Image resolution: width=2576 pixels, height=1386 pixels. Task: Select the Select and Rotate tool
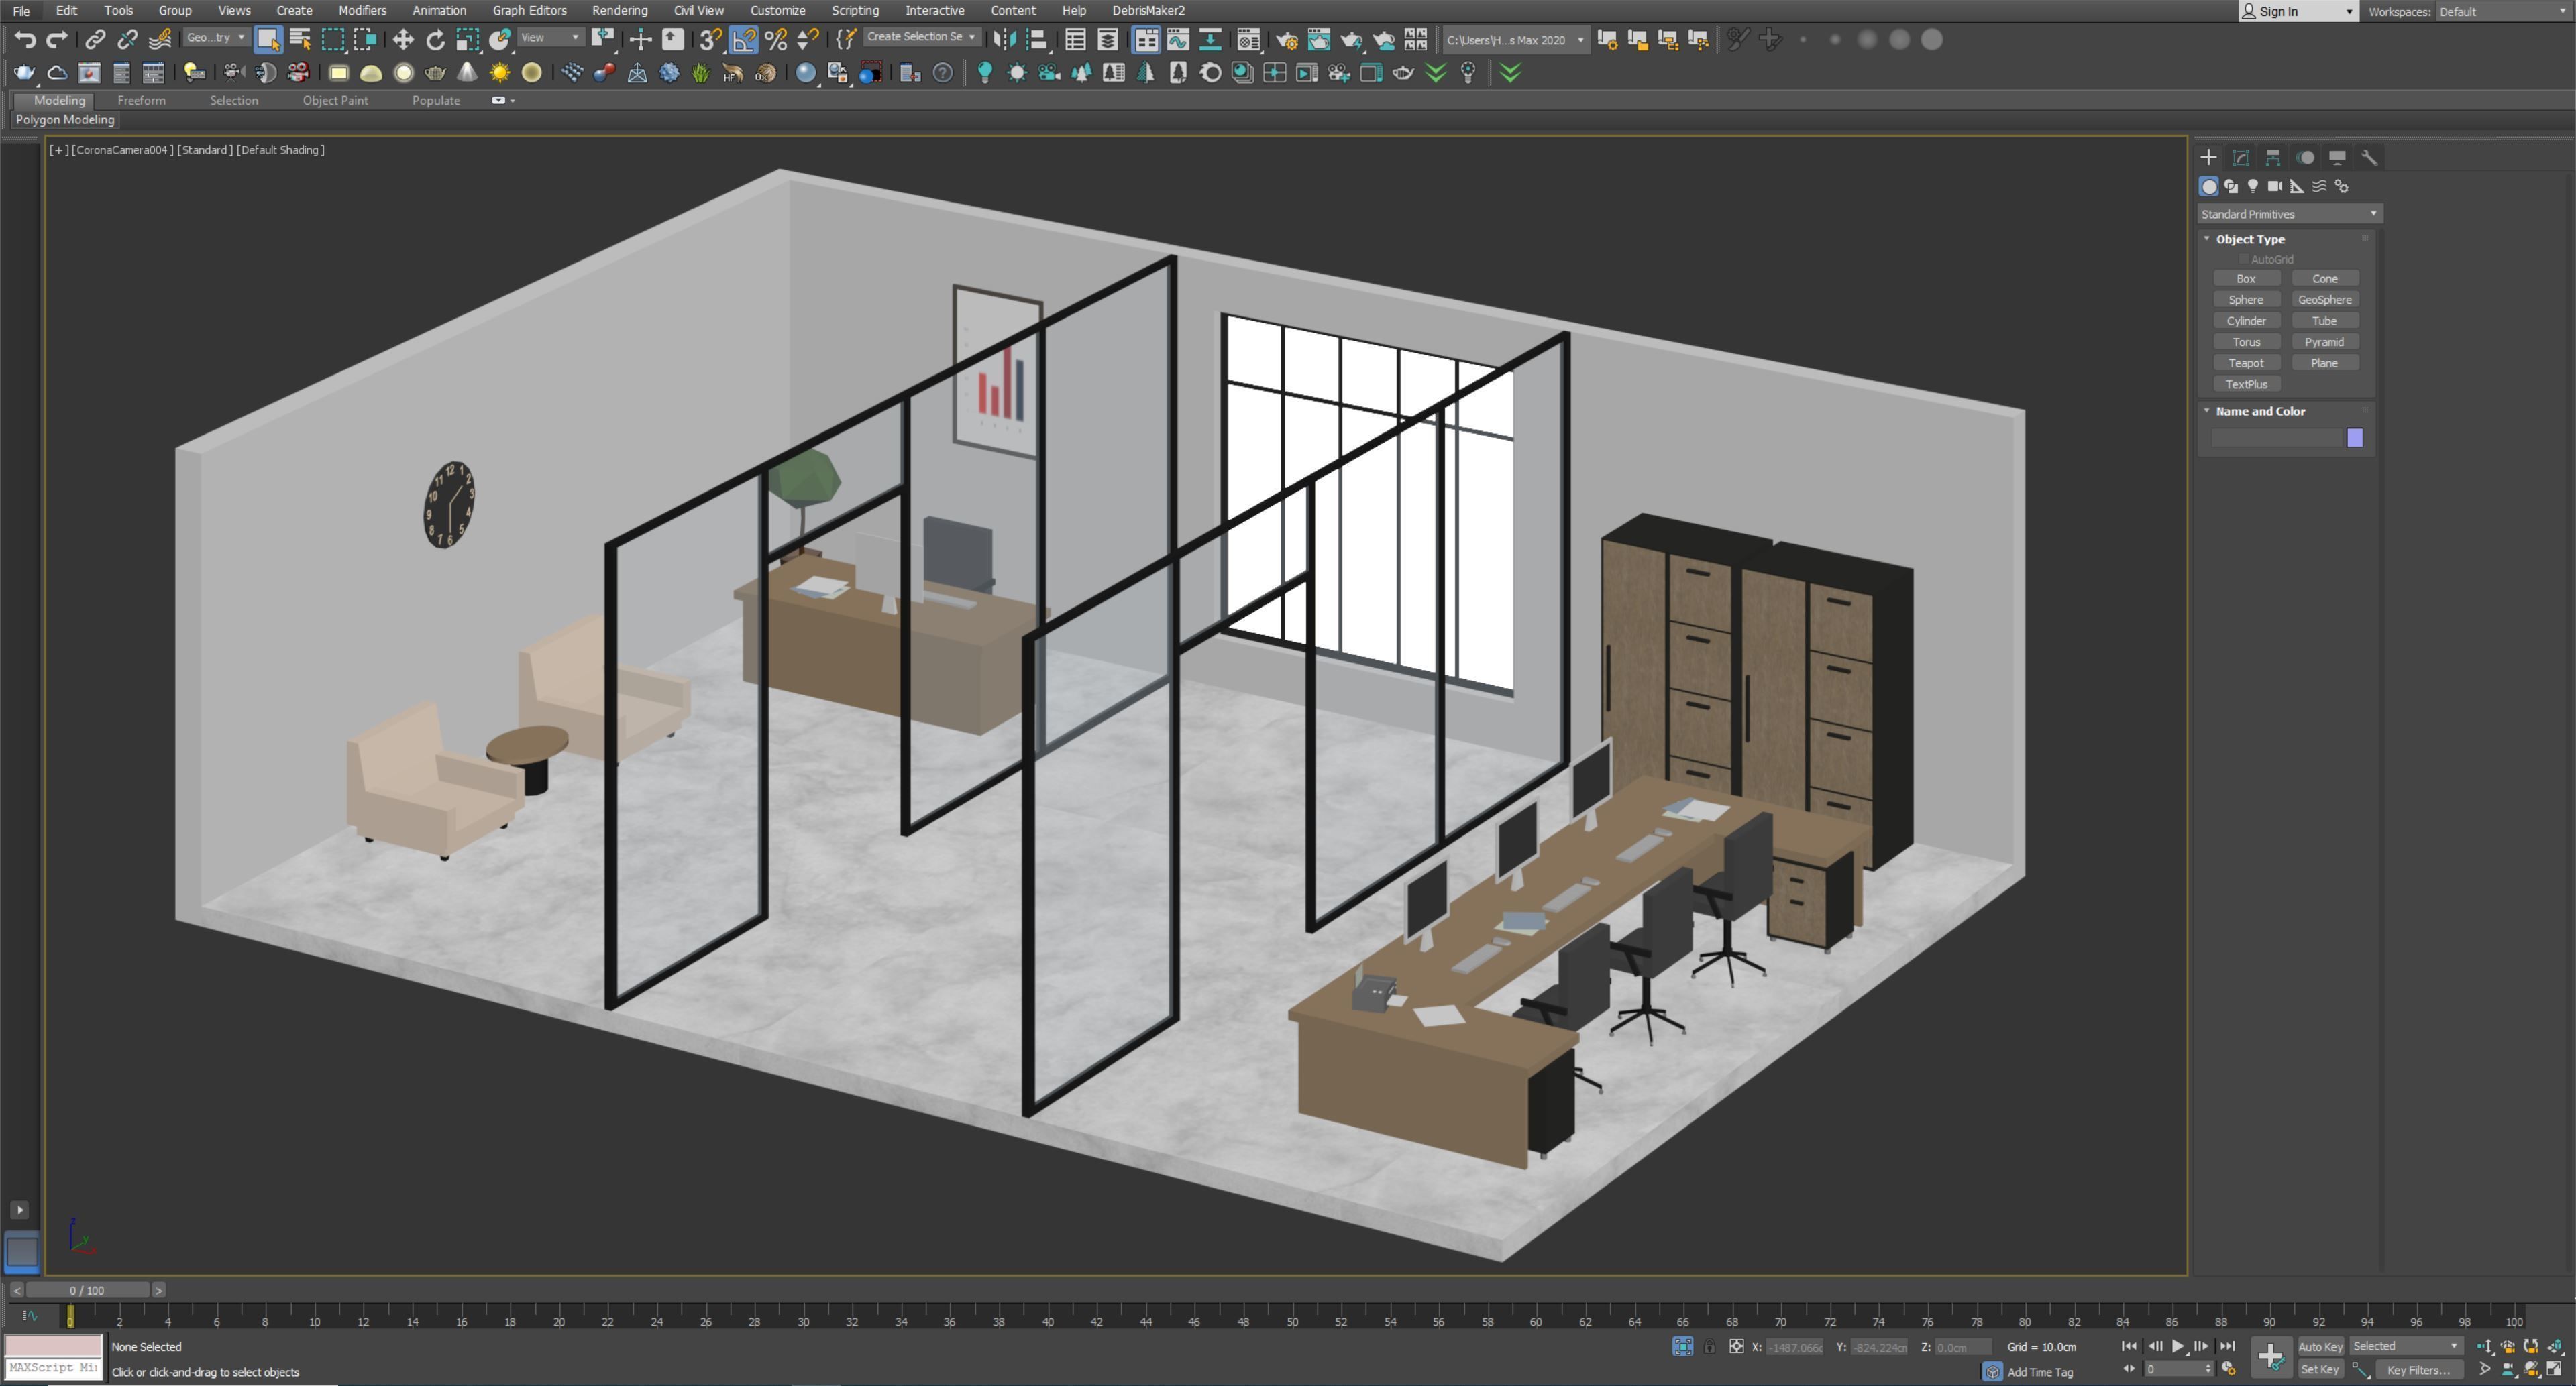(x=435, y=40)
